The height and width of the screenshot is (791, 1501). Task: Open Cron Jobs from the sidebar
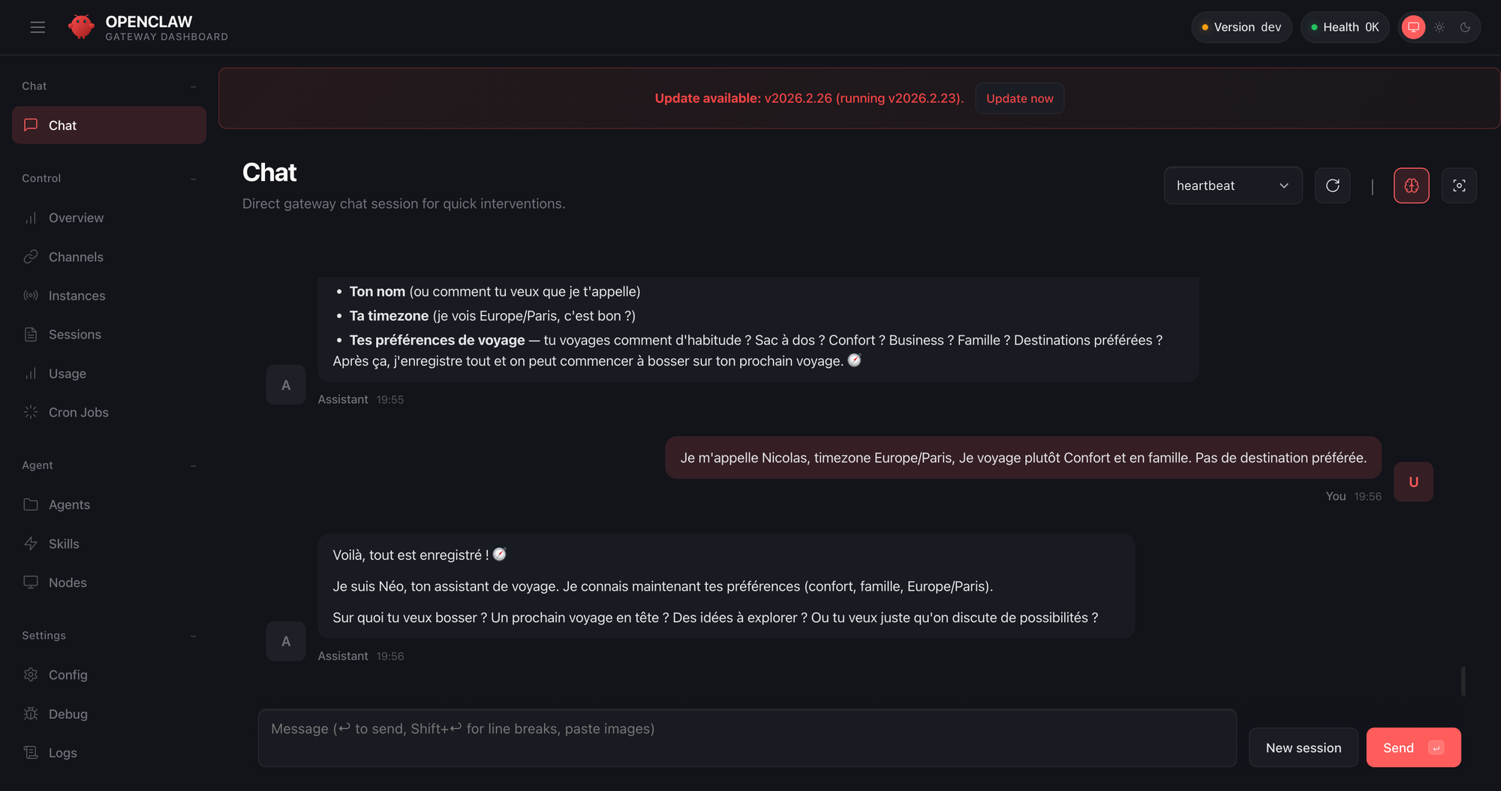pyautogui.click(x=78, y=412)
